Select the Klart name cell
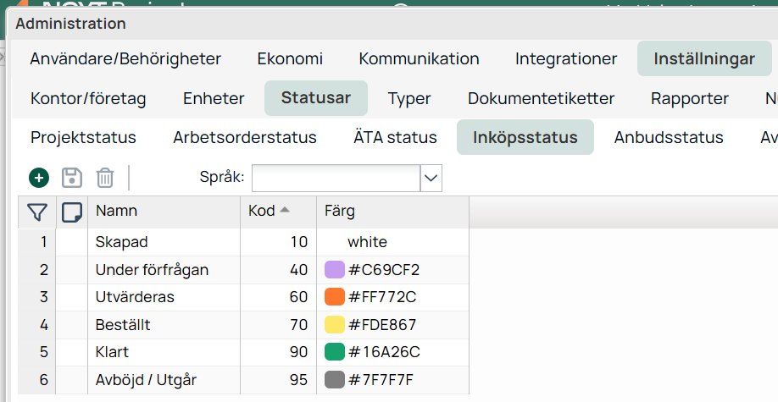 [x=164, y=352]
